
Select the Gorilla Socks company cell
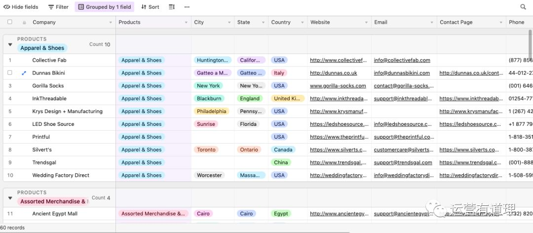coord(48,86)
